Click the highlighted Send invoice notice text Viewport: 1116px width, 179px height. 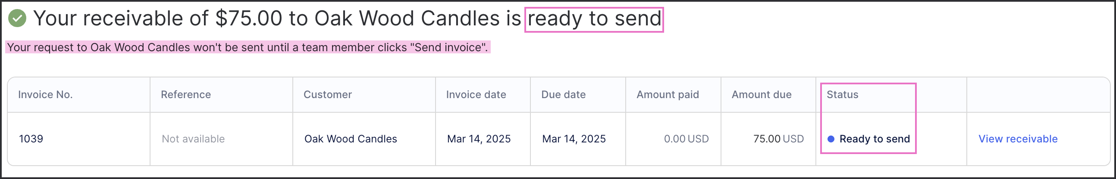point(248,47)
